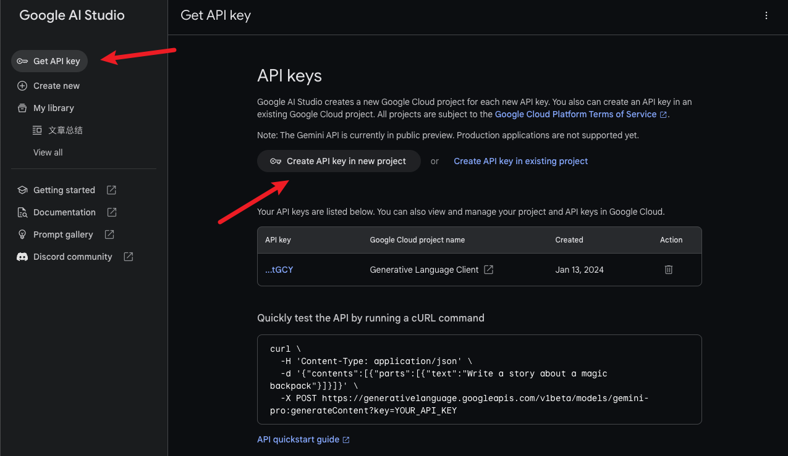The image size is (788, 456).
Task: Click the ...tGCY API key link
Action: (x=279, y=270)
